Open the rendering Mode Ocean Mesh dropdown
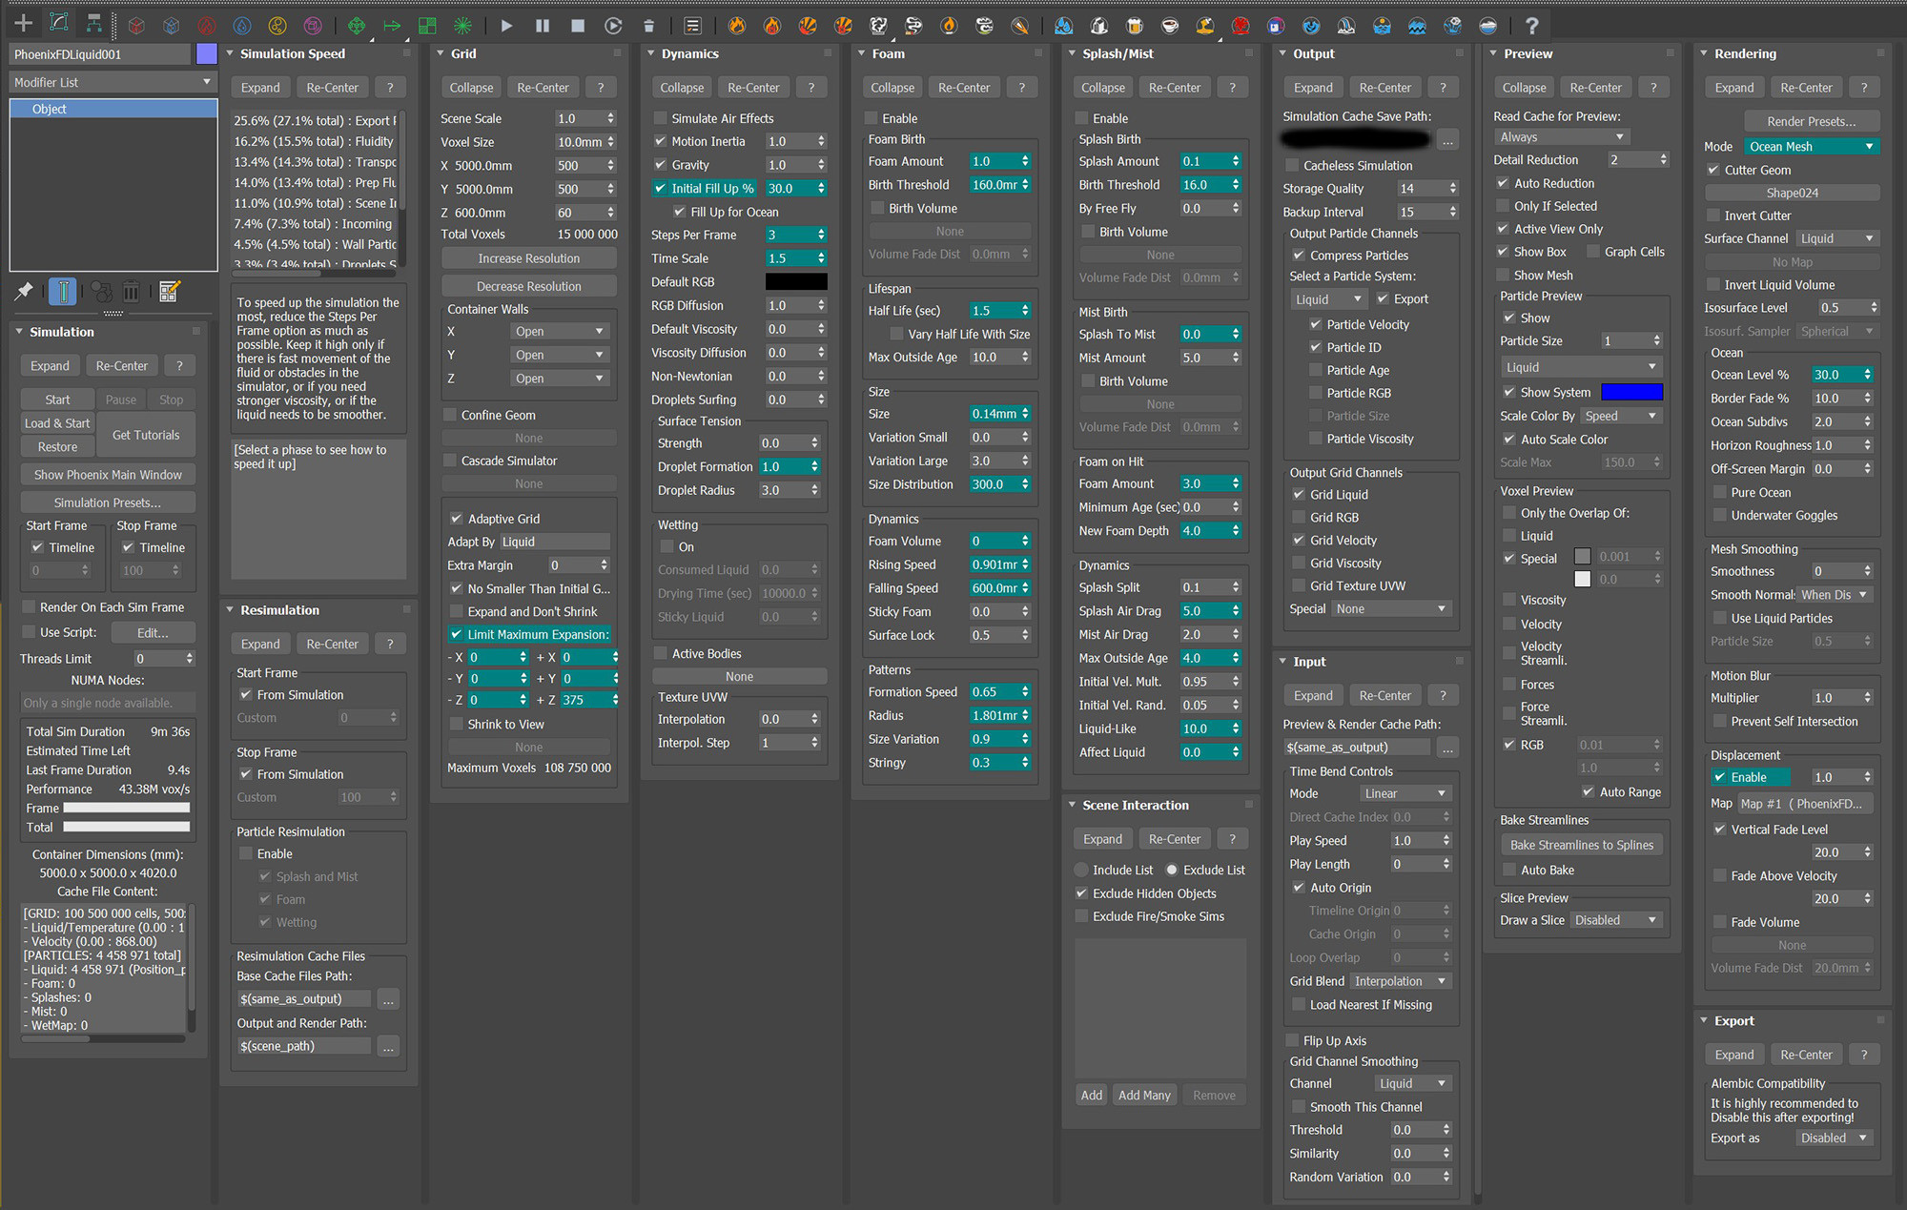 pyautogui.click(x=1812, y=146)
